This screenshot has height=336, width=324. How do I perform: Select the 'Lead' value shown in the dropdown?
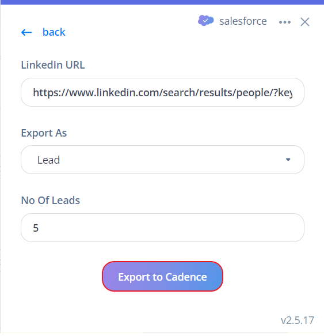(48, 160)
